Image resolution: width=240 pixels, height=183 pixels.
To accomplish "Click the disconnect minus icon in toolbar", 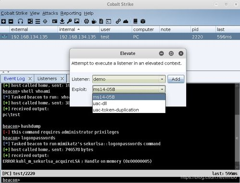I will pos(11,21).
